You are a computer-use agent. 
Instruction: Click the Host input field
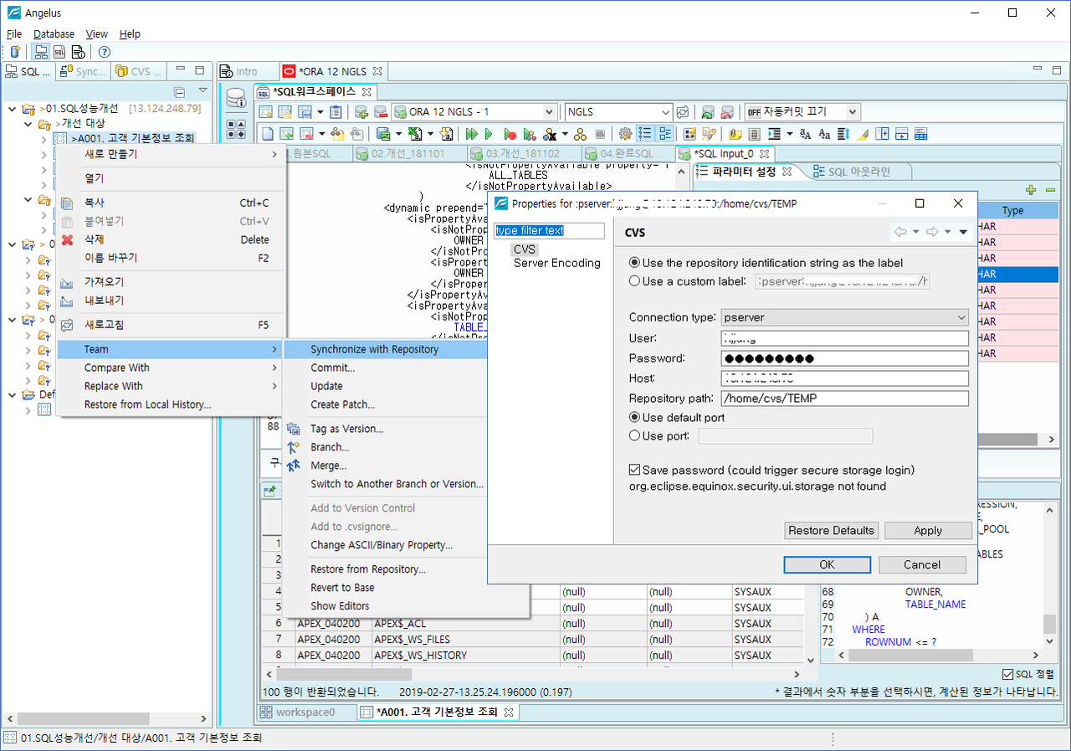click(x=844, y=378)
